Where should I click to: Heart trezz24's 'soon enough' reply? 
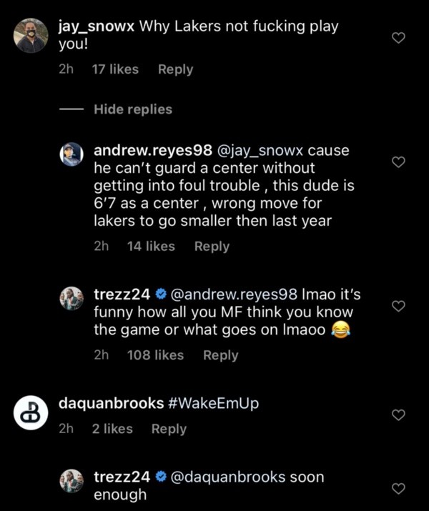[x=400, y=488]
